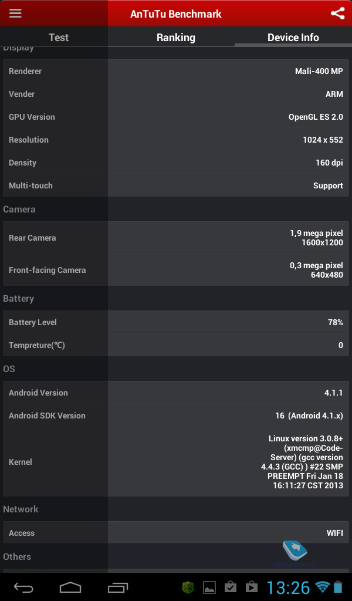Open the media play notification icon
The image size is (352, 601).
252,587
